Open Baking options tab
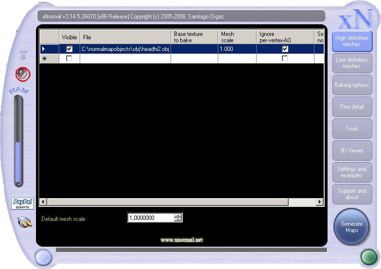 [352, 84]
